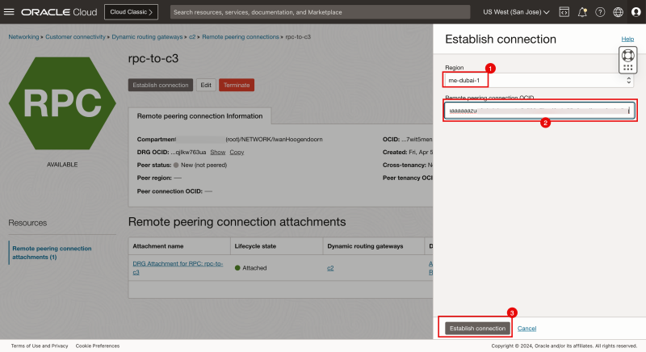Viewport: 646px width, 352px height.
Task: Click the Remote peering connection OCID field
Action: 539,111
